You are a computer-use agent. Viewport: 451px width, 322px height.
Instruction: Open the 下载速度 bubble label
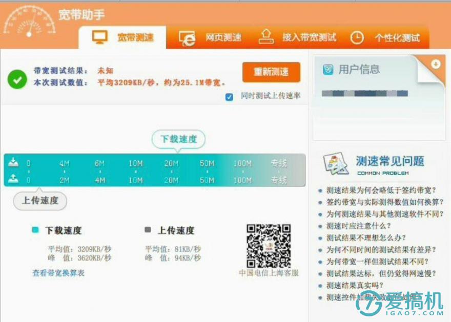[178, 139]
